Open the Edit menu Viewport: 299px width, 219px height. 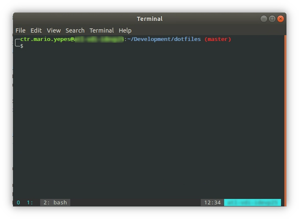tap(36, 31)
